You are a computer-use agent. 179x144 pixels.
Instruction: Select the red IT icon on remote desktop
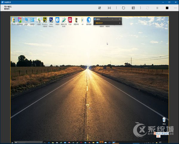70,20
